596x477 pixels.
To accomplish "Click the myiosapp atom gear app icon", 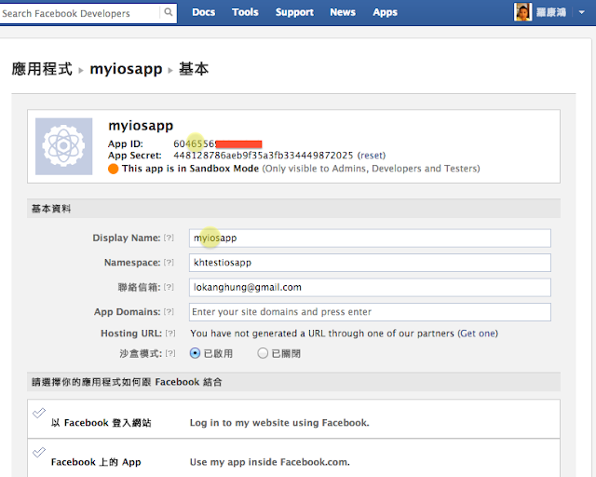I will click(64, 146).
